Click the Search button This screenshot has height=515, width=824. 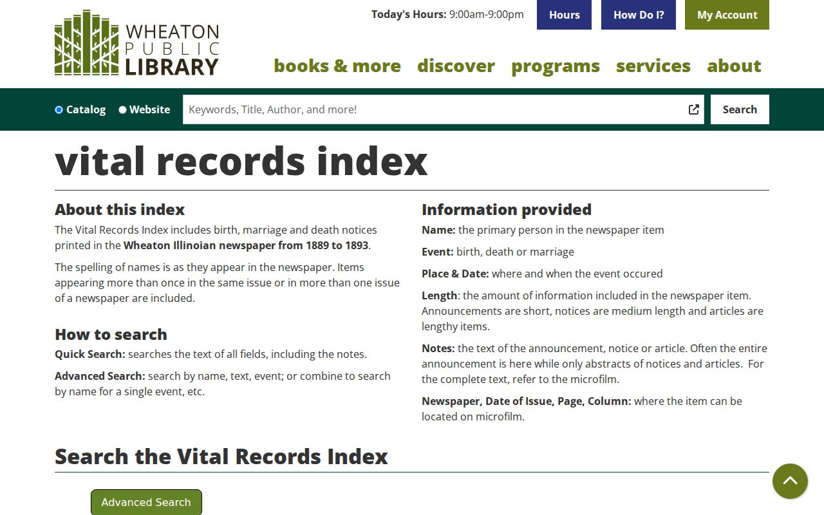click(x=740, y=109)
